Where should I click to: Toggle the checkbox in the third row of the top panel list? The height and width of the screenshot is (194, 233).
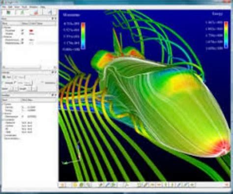tap(23, 40)
